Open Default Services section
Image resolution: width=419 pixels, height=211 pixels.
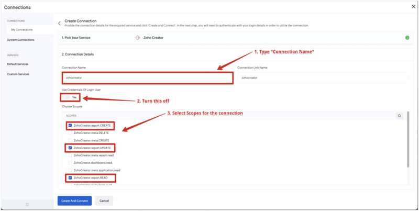18,64
